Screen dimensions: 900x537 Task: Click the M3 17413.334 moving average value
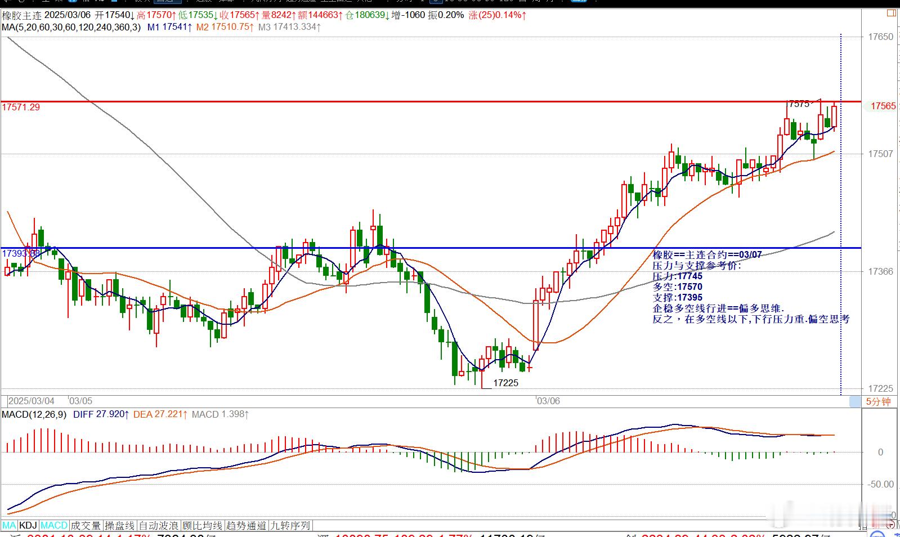pos(289,26)
